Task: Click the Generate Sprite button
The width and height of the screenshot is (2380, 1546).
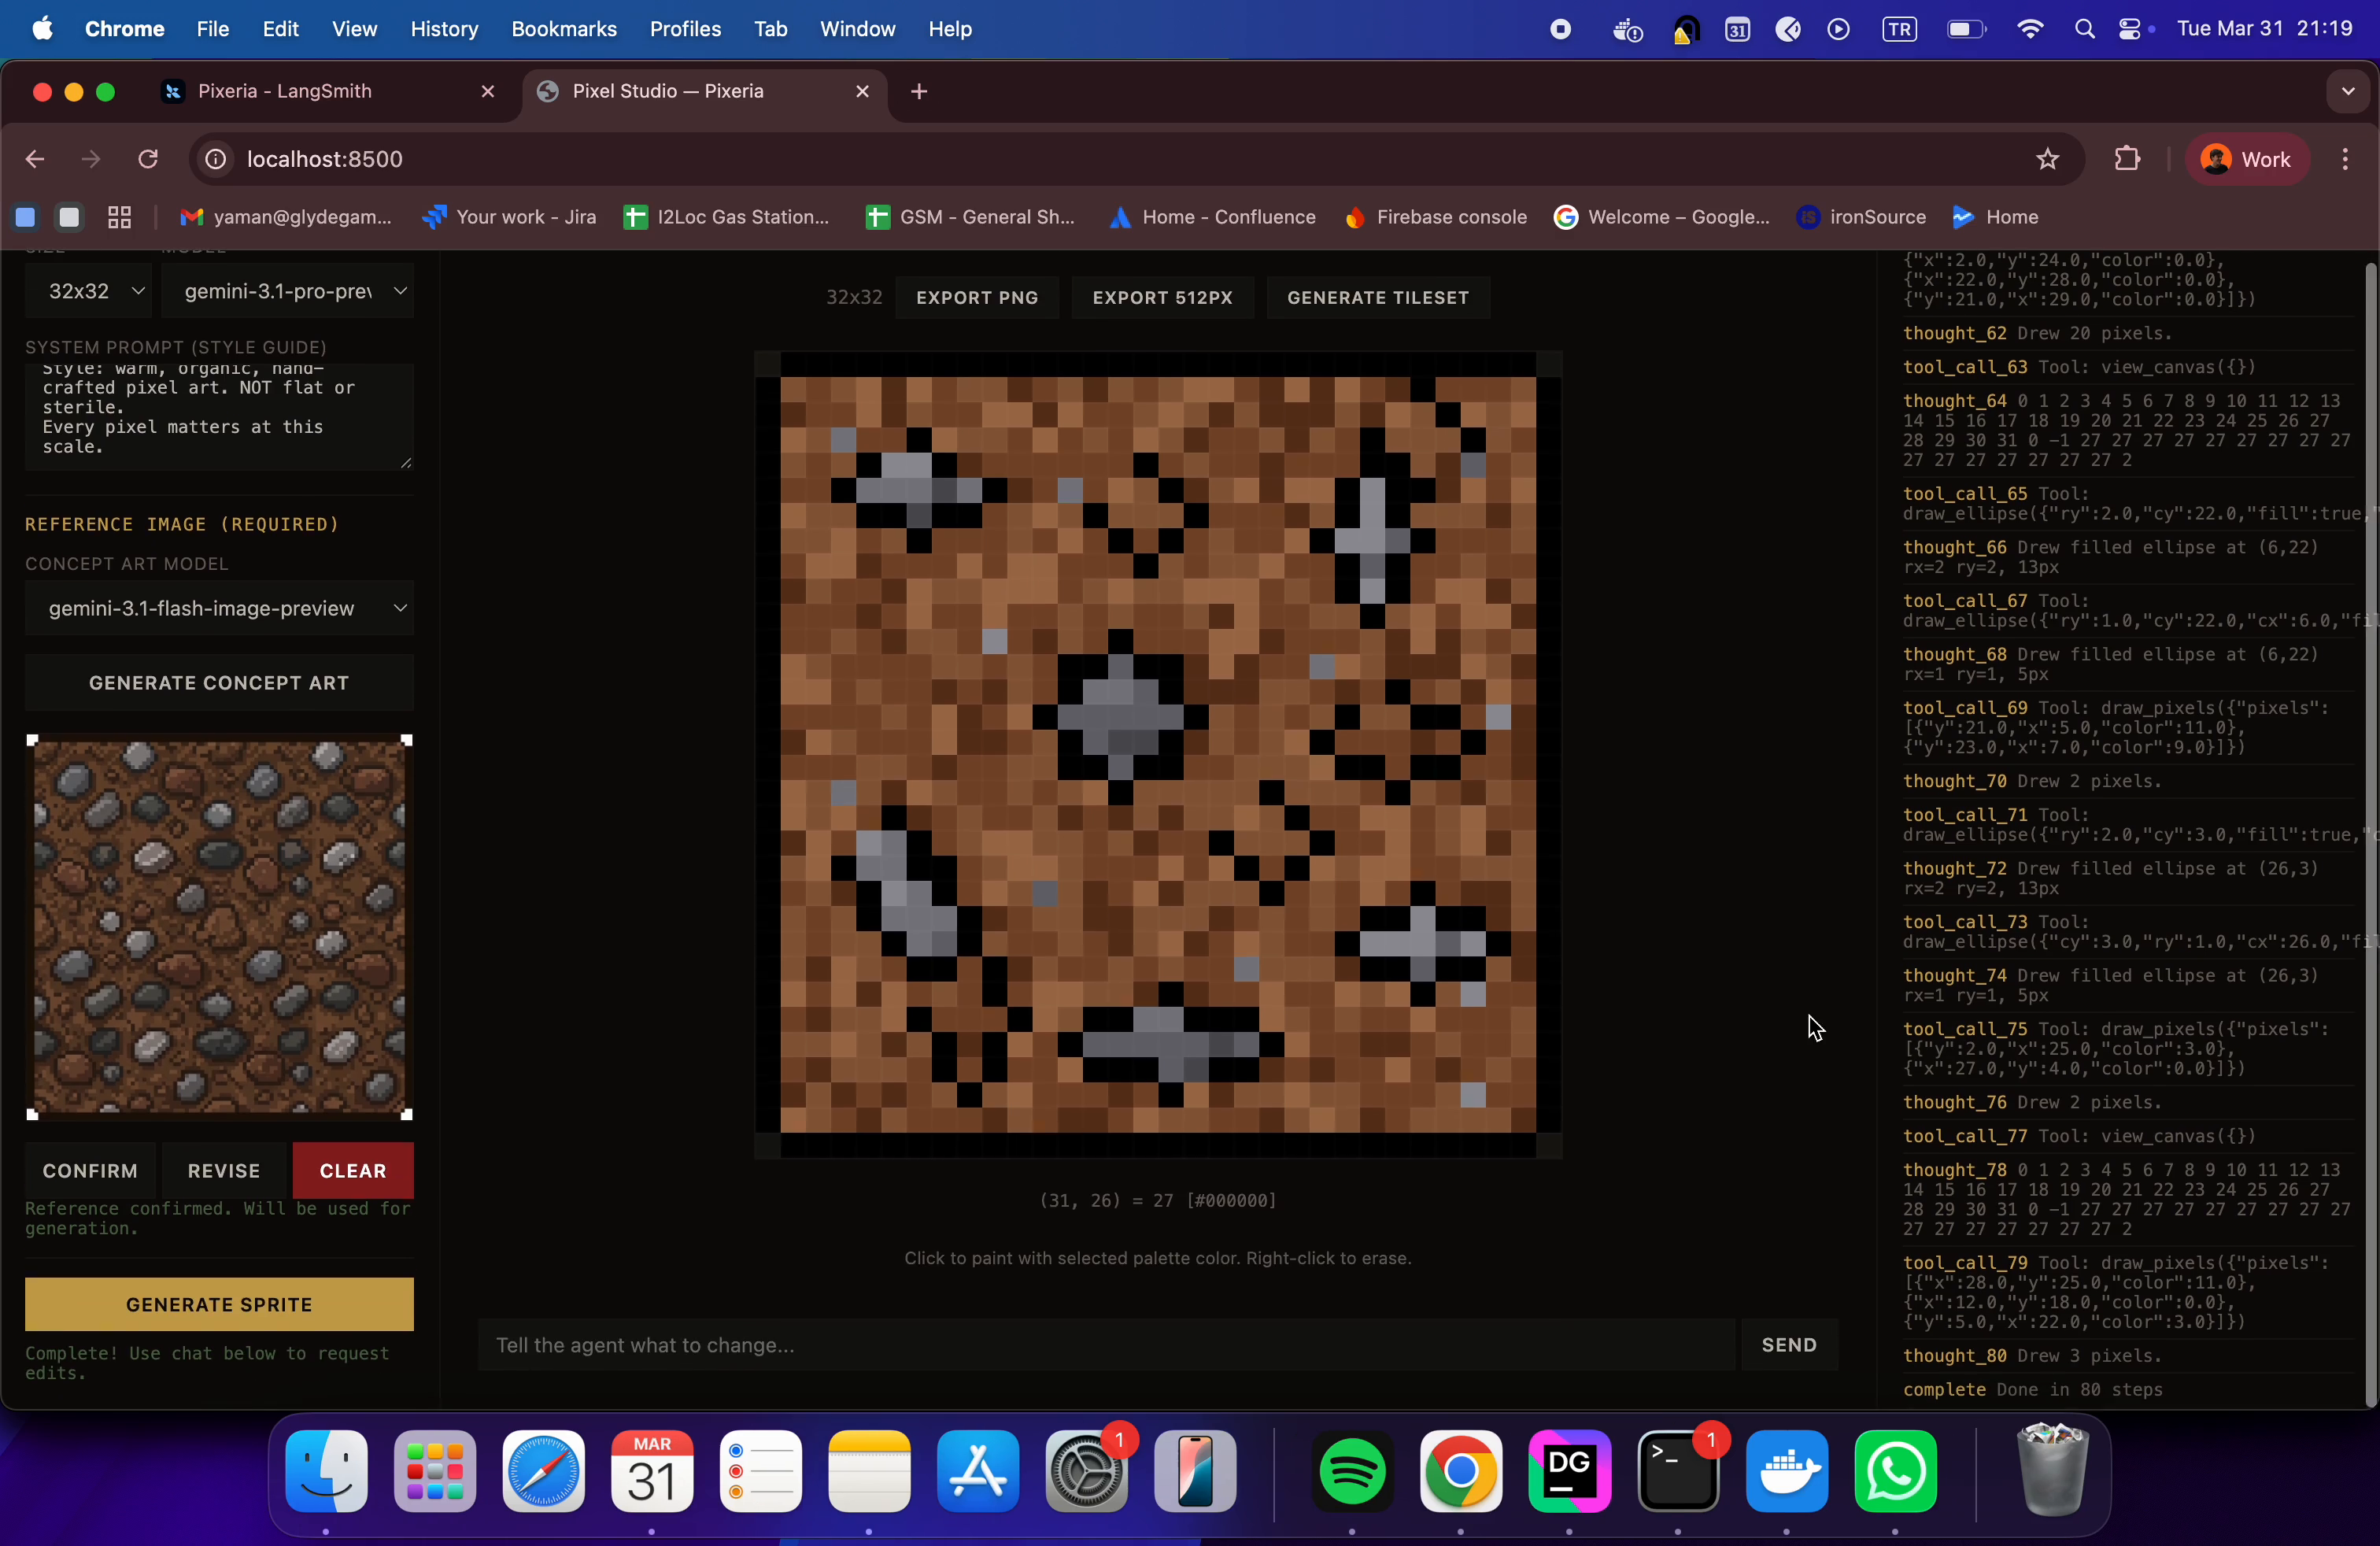Action: point(219,1304)
